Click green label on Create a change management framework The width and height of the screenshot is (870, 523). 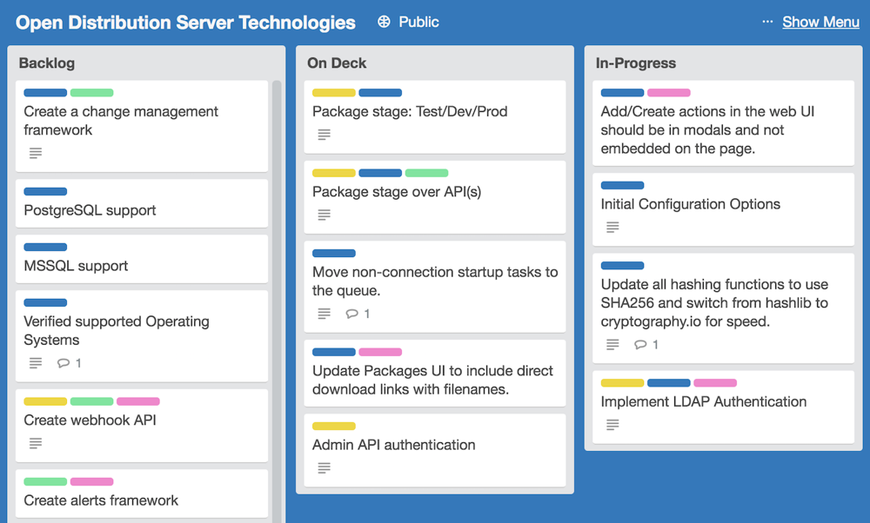click(91, 93)
